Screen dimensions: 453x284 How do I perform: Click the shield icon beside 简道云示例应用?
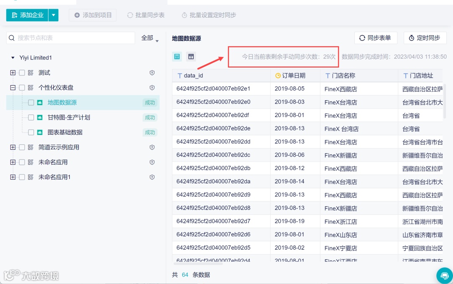pos(152,147)
